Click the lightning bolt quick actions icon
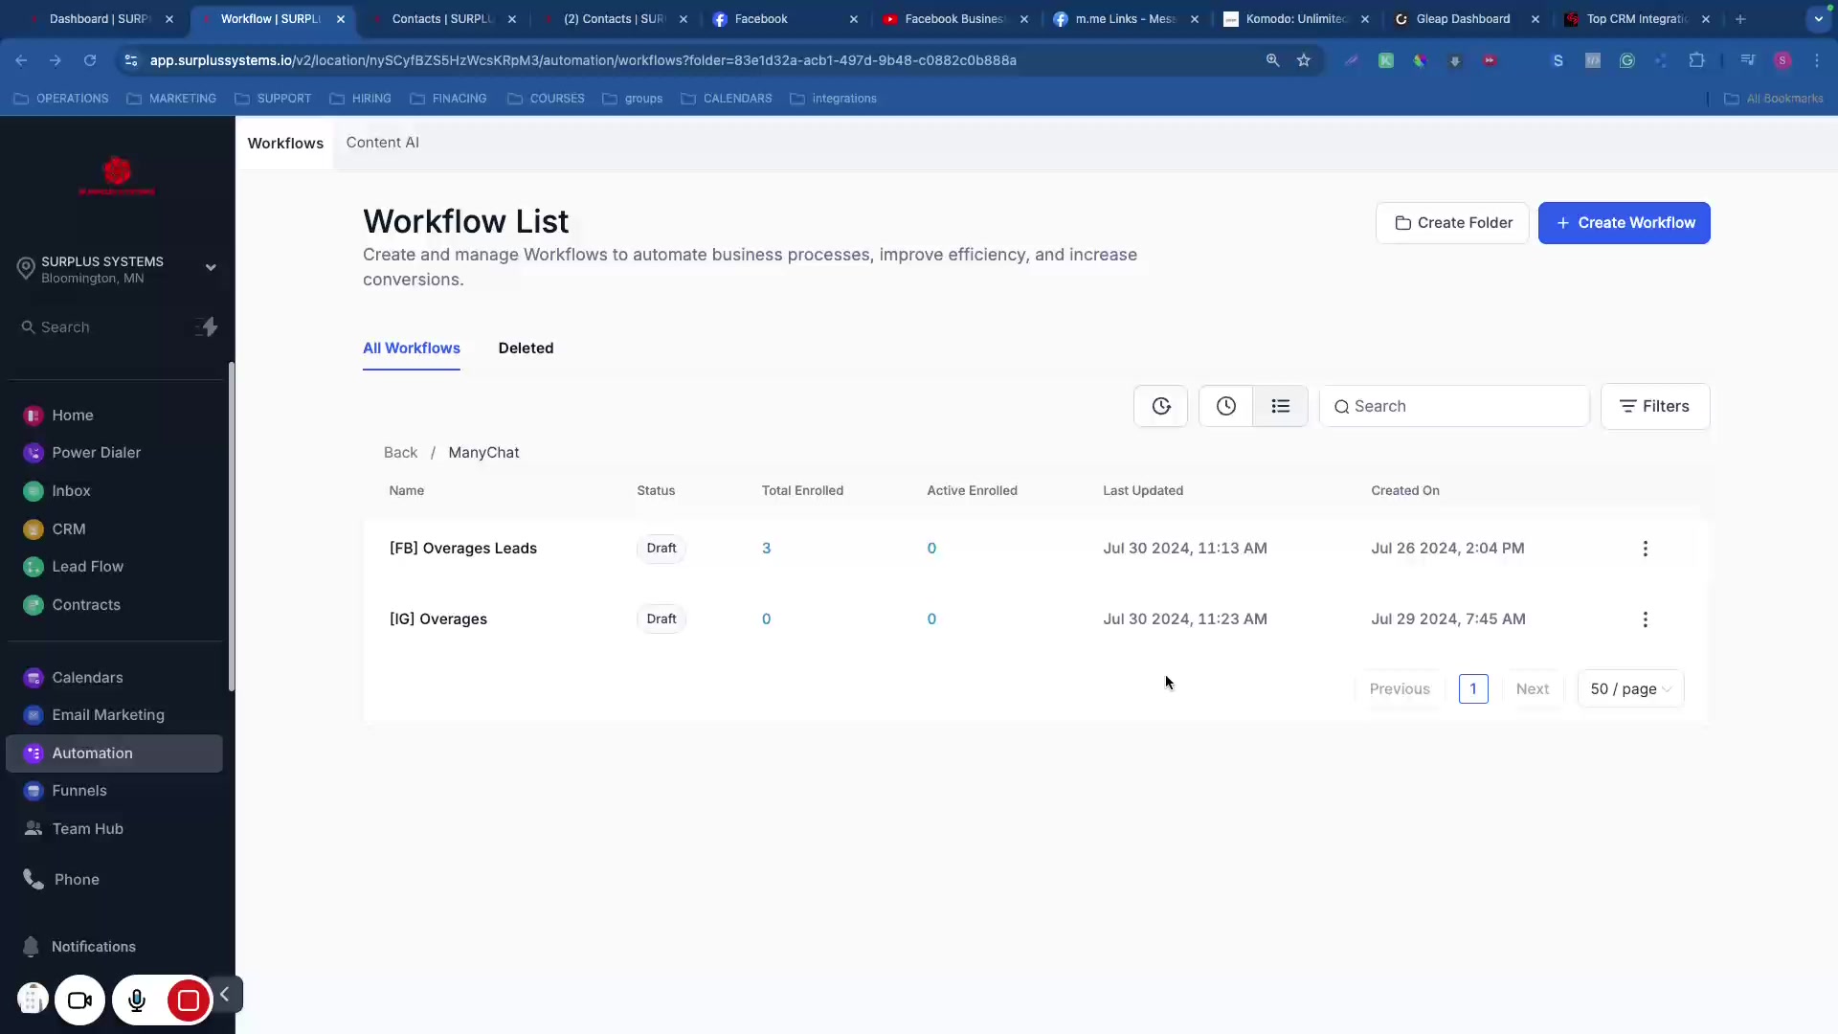The image size is (1838, 1034). tap(208, 327)
